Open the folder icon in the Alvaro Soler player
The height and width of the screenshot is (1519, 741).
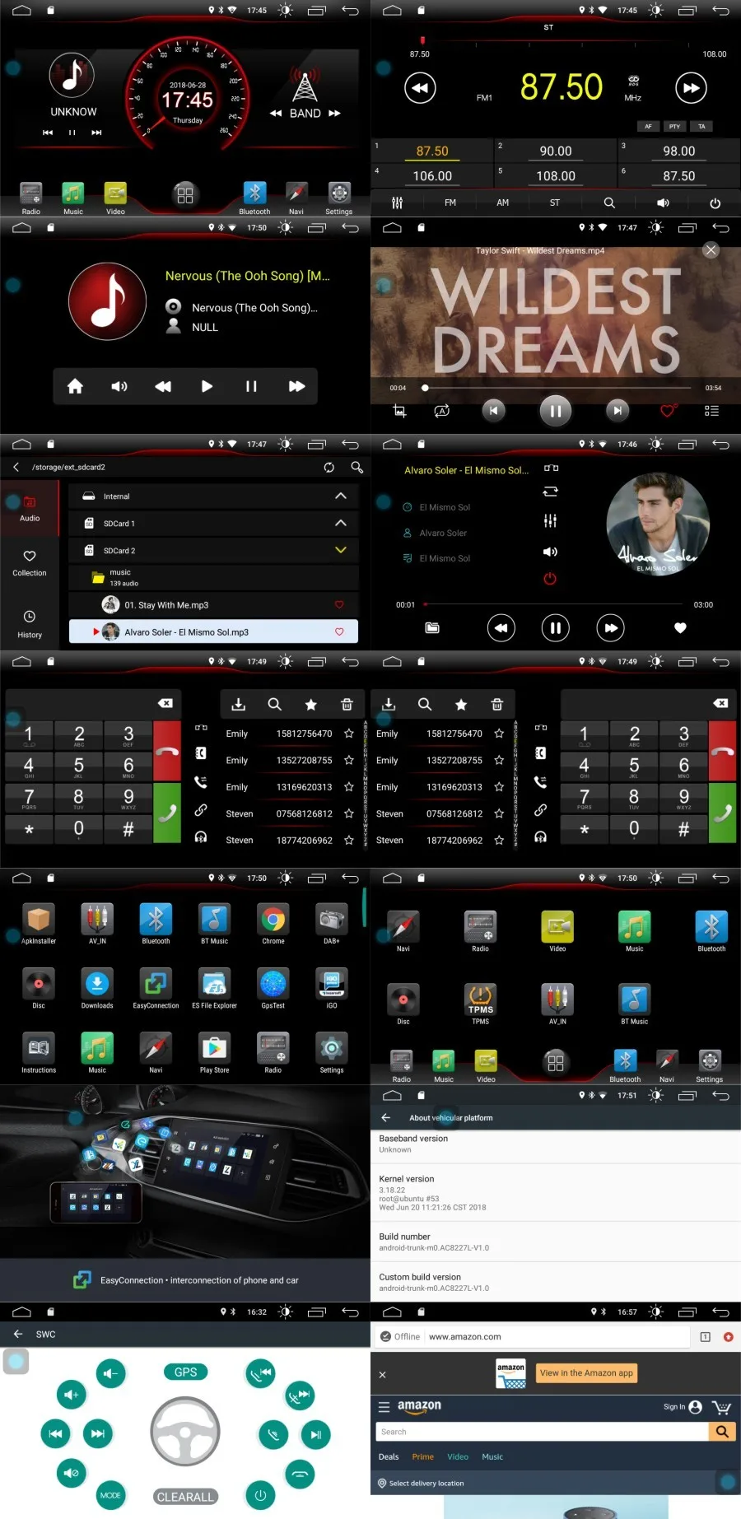432,628
